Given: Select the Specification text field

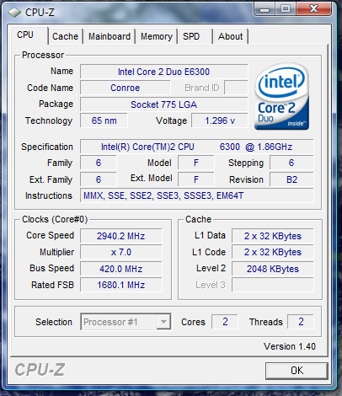Looking at the screenshot, I should pos(196,147).
